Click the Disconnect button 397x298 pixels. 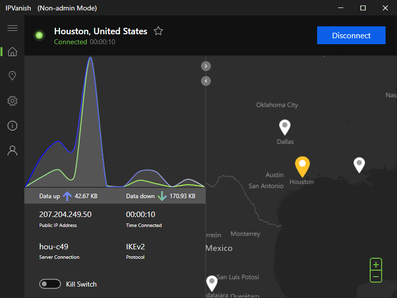click(351, 35)
